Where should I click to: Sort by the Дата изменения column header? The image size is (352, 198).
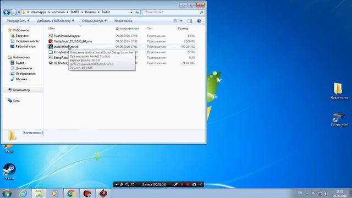point(127,29)
